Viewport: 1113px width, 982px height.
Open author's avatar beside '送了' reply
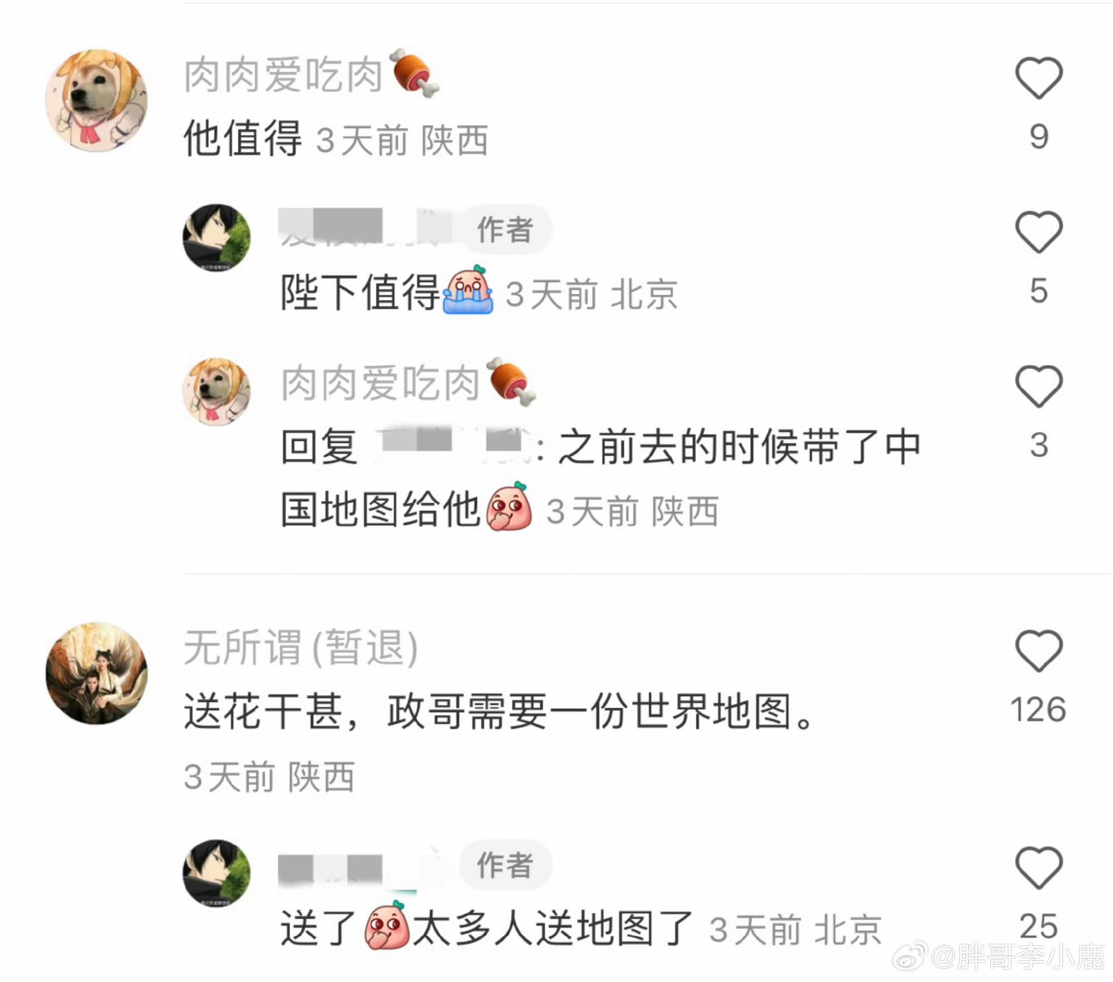(216, 873)
